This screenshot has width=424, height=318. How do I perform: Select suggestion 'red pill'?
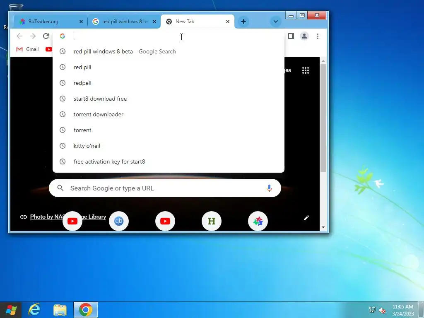pyautogui.click(x=169, y=67)
